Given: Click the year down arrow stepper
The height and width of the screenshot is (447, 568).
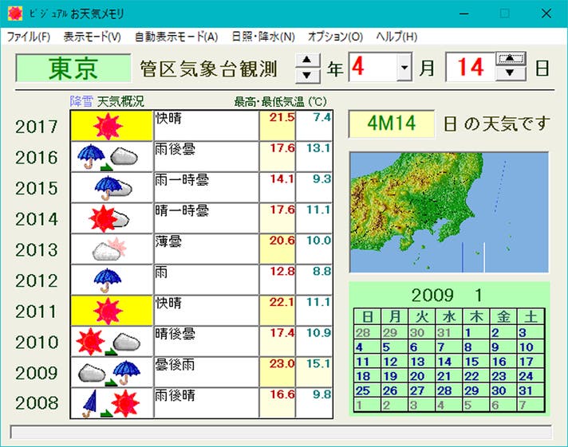Looking at the screenshot, I should tap(307, 76).
